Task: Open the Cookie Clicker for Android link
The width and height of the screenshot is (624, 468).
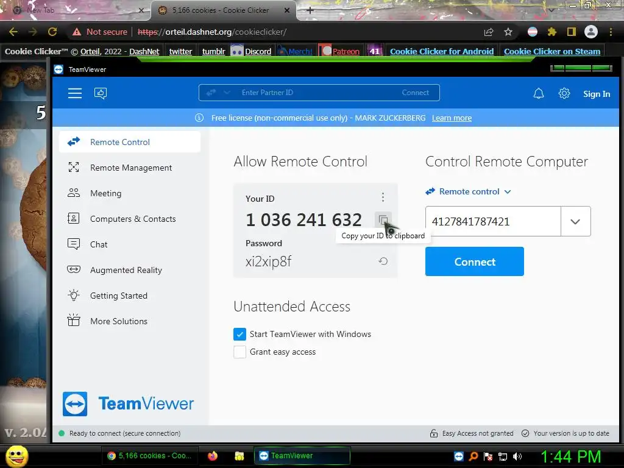Action: click(442, 51)
